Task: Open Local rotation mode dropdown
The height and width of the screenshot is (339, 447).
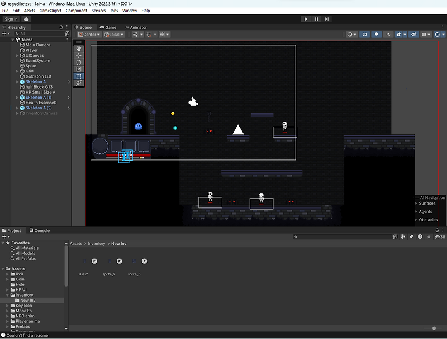Action: pos(114,35)
